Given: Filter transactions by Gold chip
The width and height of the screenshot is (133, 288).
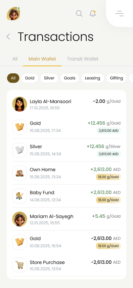Looking at the screenshot, I should [30, 78].
